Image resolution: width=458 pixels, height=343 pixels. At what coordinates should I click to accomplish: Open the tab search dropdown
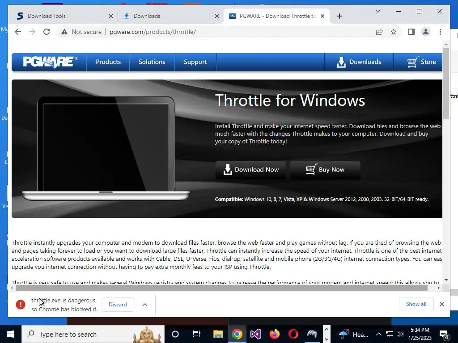click(x=377, y=11)
